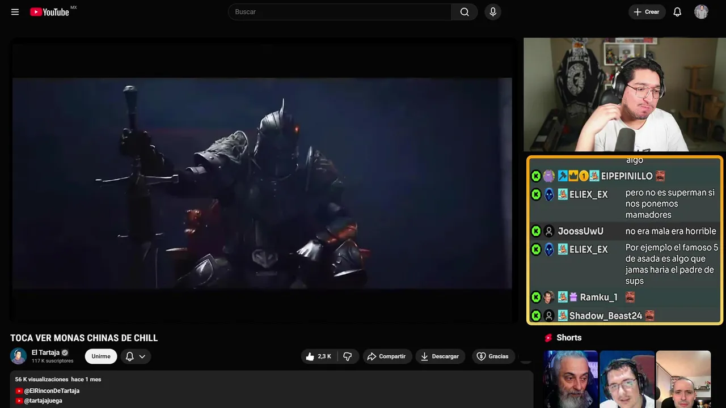Open the third Shorts thumbnail

click(x=683, y=379)
